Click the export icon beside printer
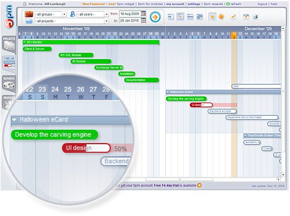Image resolution: width=290 pixels, height=216 pixels. (x=246, y=17)
